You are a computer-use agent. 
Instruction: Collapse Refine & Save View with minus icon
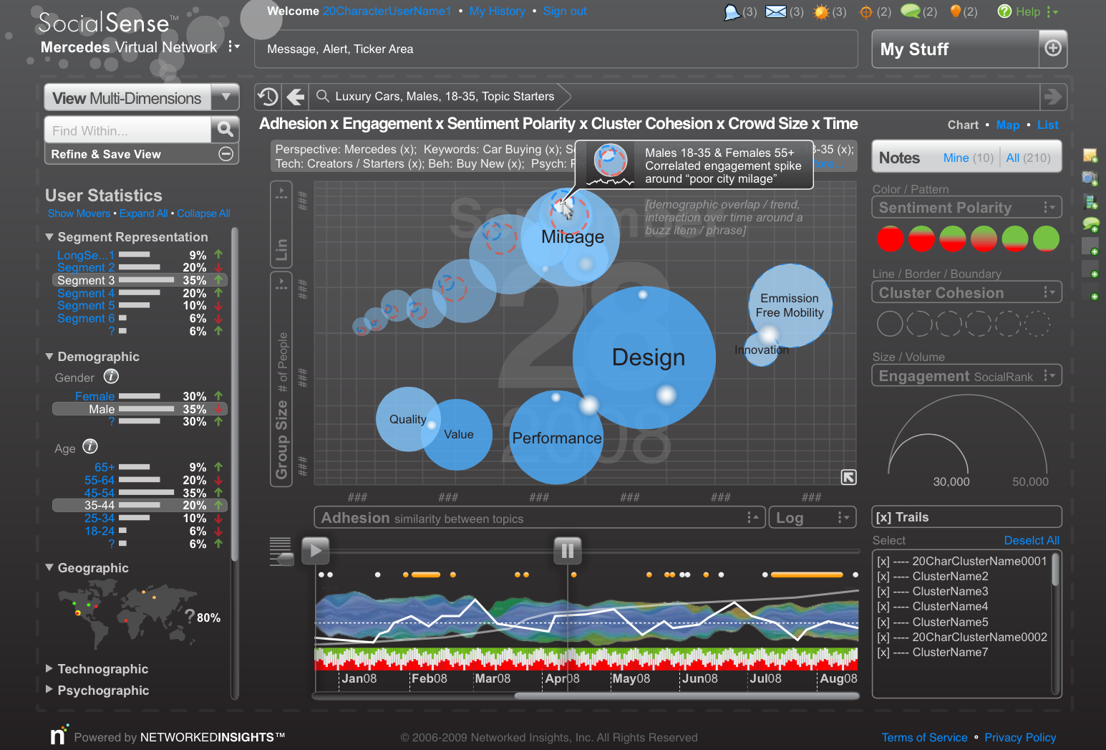pyautogui.click(x=225, y=154)
